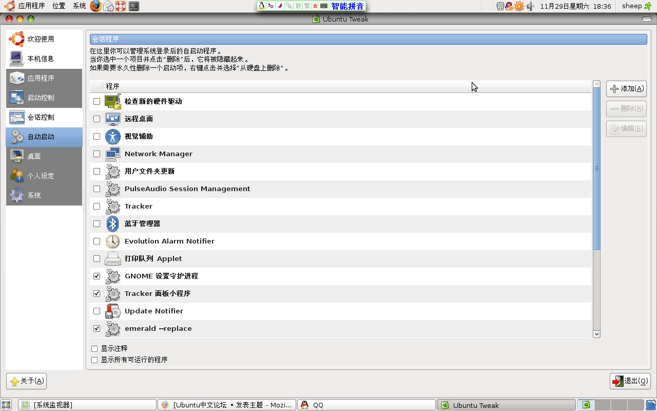Image resolution: width=657 pixels, height=411 pixels.
Task: Select 本机信息 in the sidebar
Action: click(x=44, y=59)
